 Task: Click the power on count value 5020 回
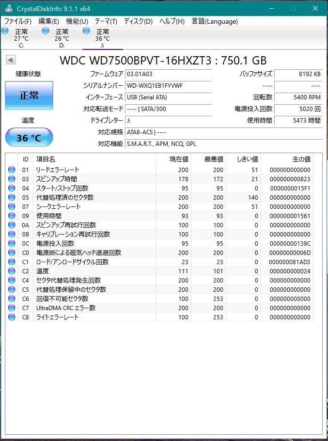(298, 109)
